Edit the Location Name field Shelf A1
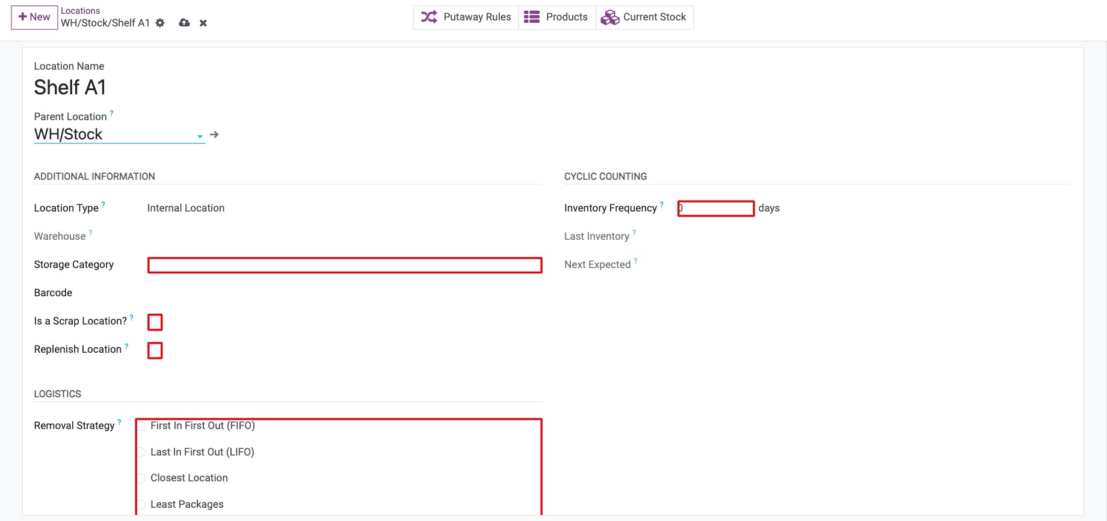The width and height of the screenshot is (1107, 521). click(x=70, y=88)
